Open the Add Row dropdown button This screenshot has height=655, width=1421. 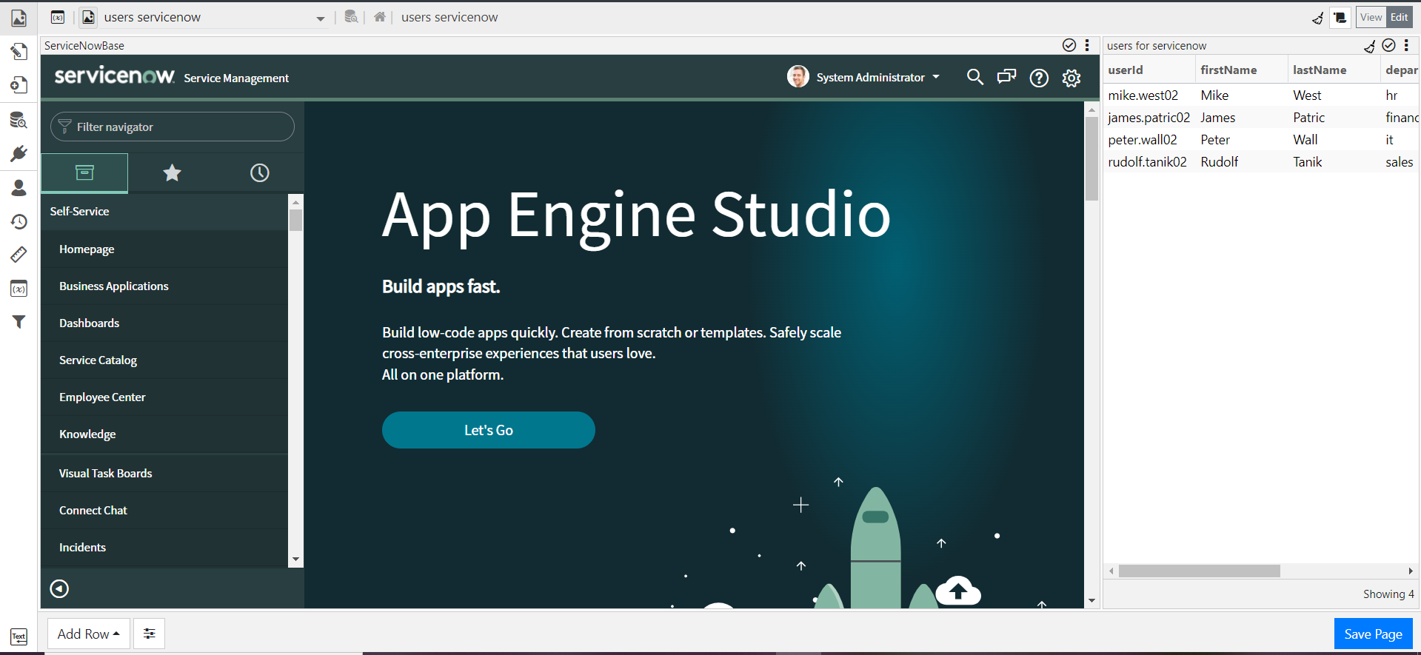click(89, 634)
